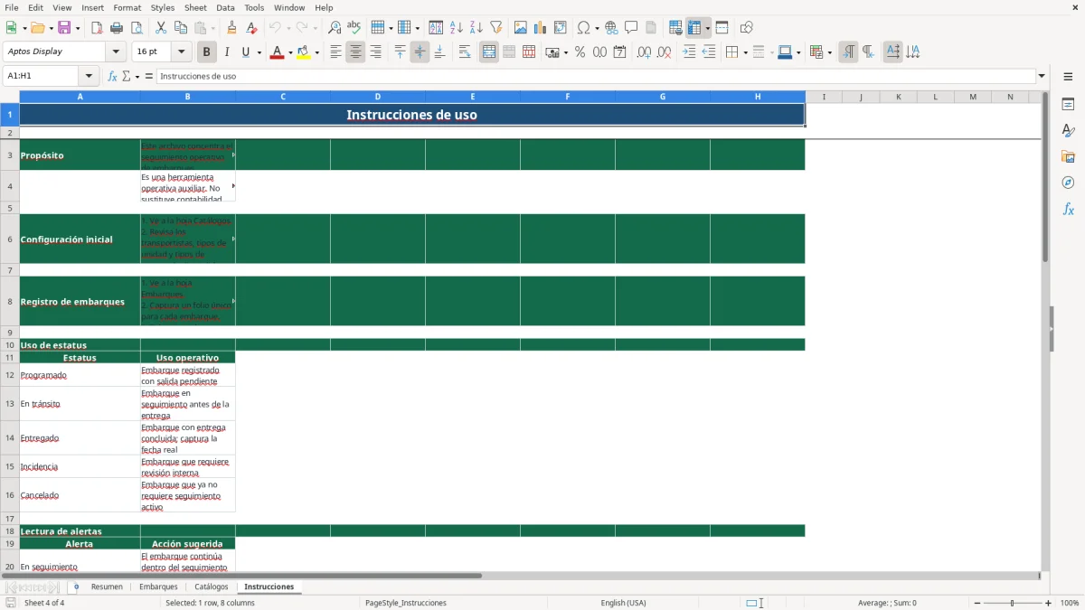Screen dimensions: 1085x610
Task: Sort ascending
Action: click(x=457, y=28)
